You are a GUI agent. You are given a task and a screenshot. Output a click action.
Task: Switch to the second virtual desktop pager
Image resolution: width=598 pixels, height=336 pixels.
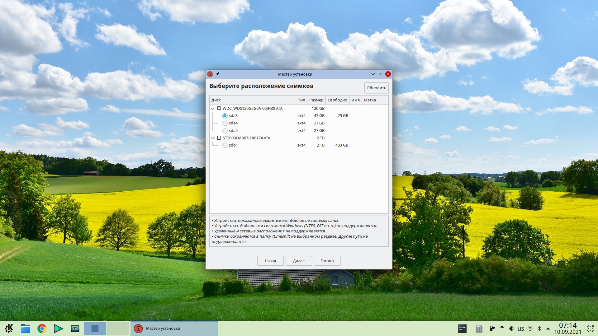pyautogui.click(x=118, y=329)
